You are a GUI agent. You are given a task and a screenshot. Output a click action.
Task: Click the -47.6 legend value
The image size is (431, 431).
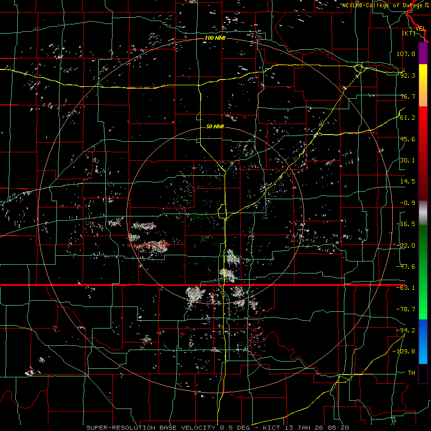[x=406, y=267]
